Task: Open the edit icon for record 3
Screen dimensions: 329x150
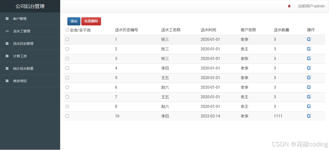Action: coord(309,58)
